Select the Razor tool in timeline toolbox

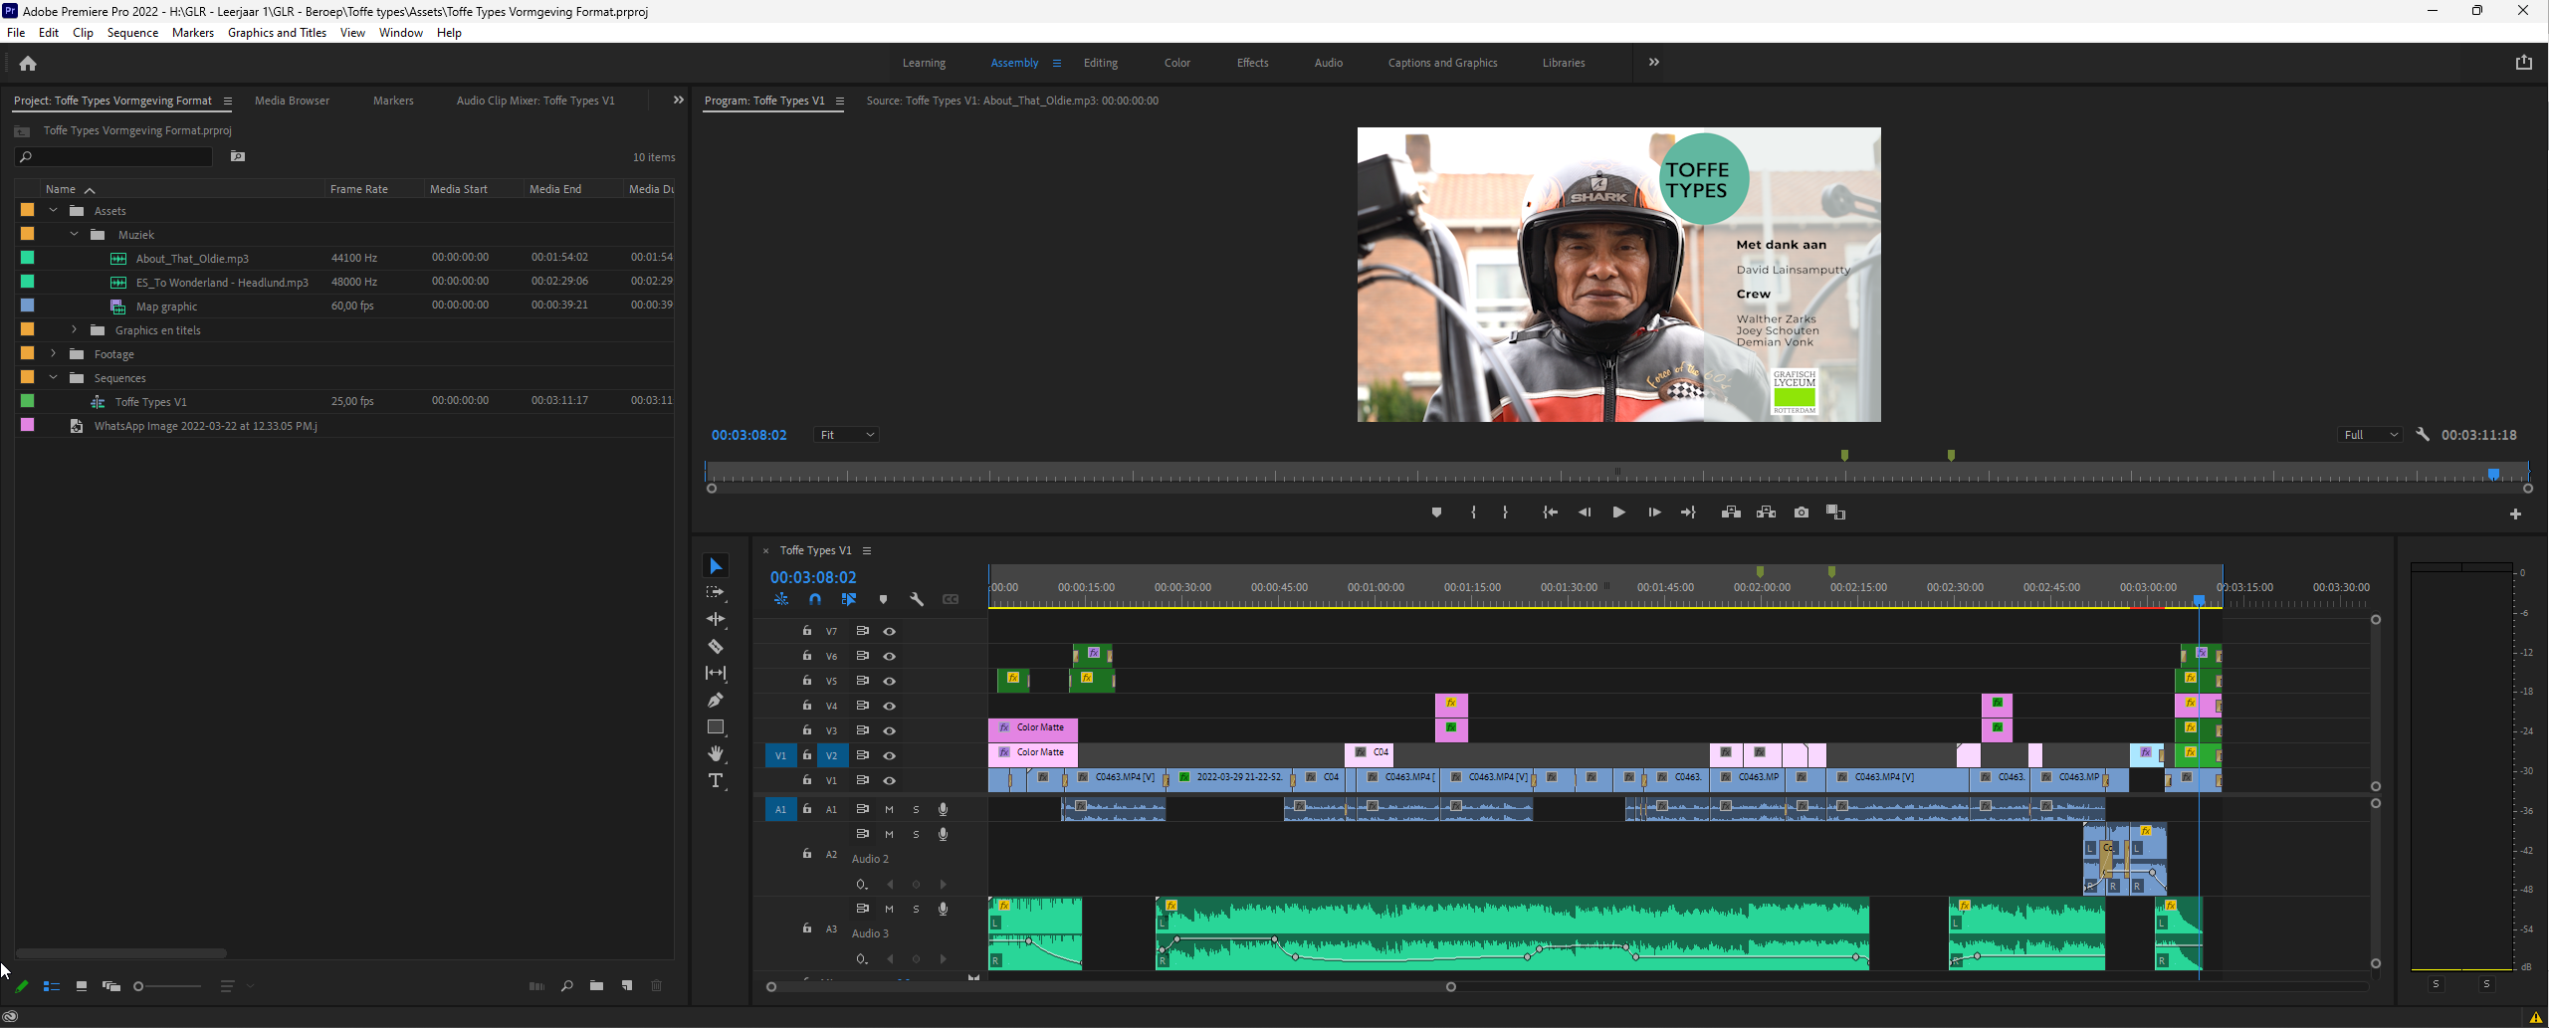click(715, 647)
